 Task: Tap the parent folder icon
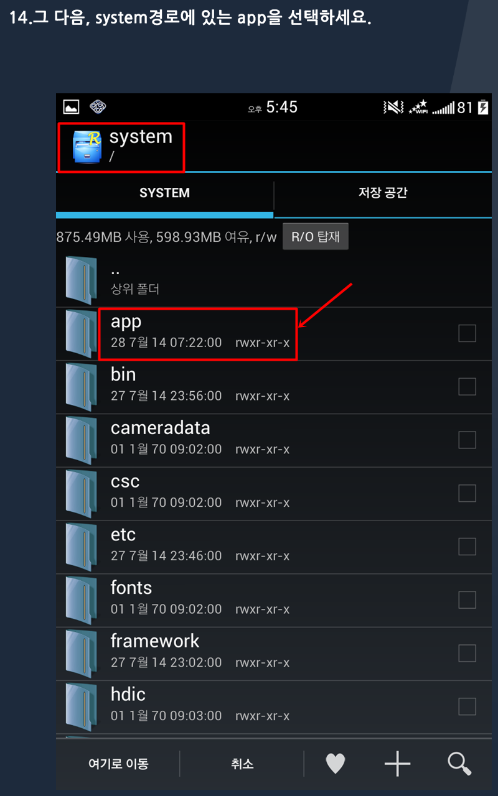click(82, 280)
